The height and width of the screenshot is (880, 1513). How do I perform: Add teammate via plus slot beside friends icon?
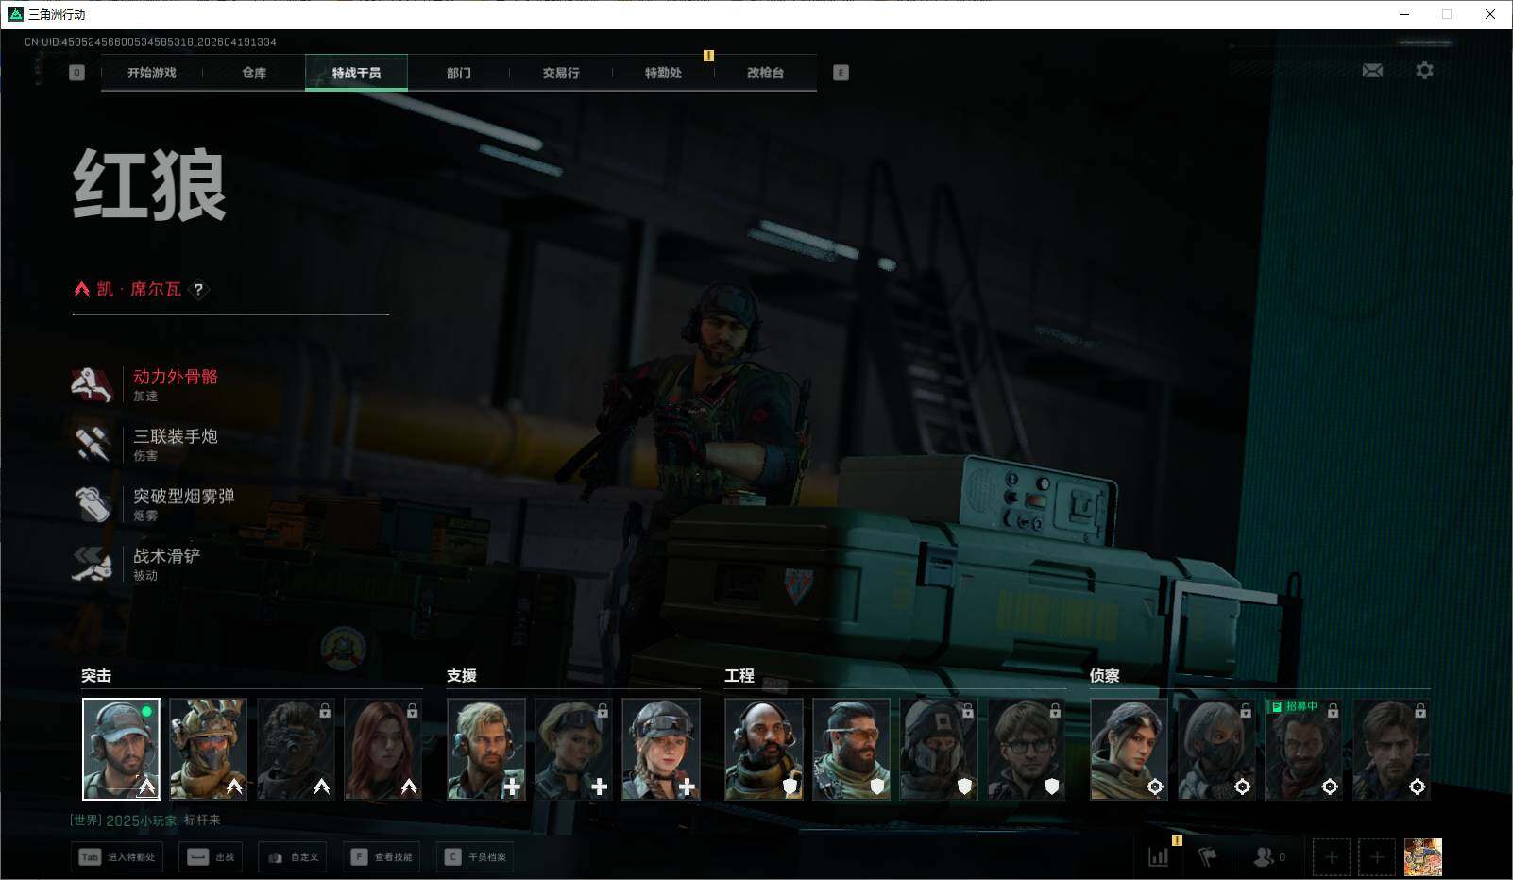[1332, 857]
